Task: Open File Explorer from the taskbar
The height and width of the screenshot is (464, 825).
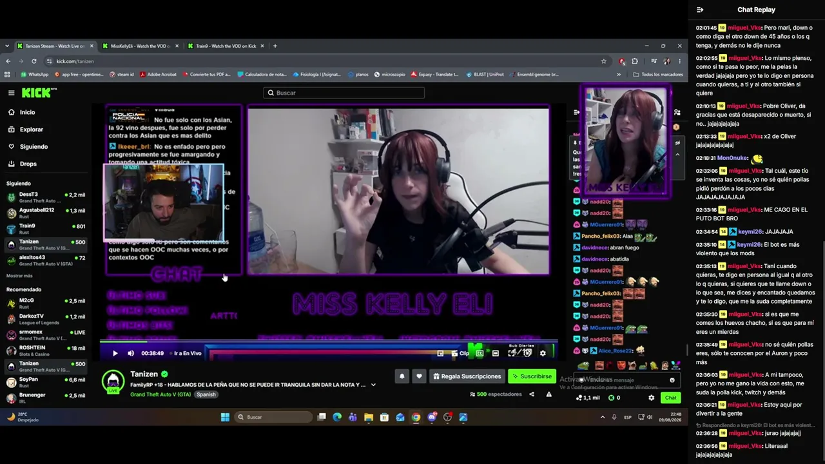Action: [369, 417]
